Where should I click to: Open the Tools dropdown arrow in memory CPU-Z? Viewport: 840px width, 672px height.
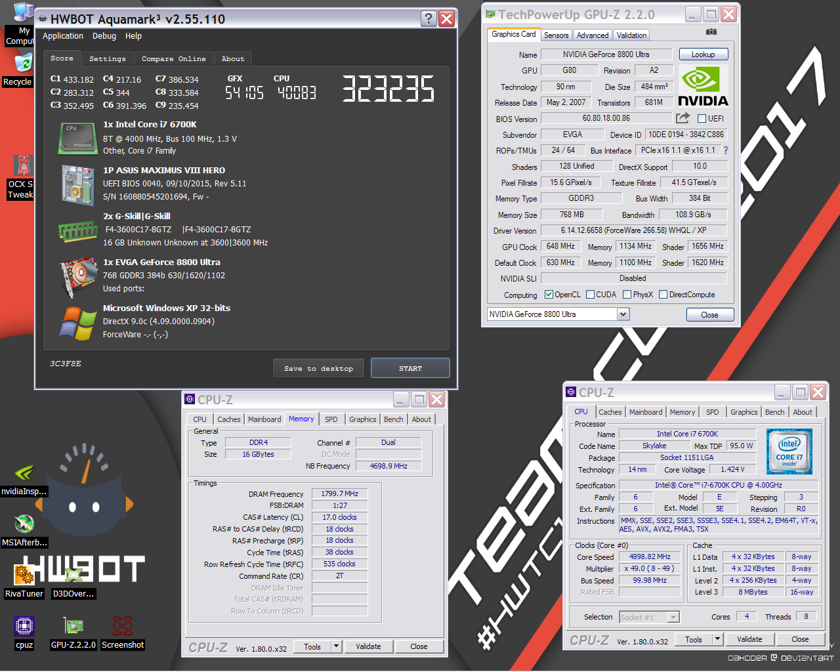tap(336, 646)
